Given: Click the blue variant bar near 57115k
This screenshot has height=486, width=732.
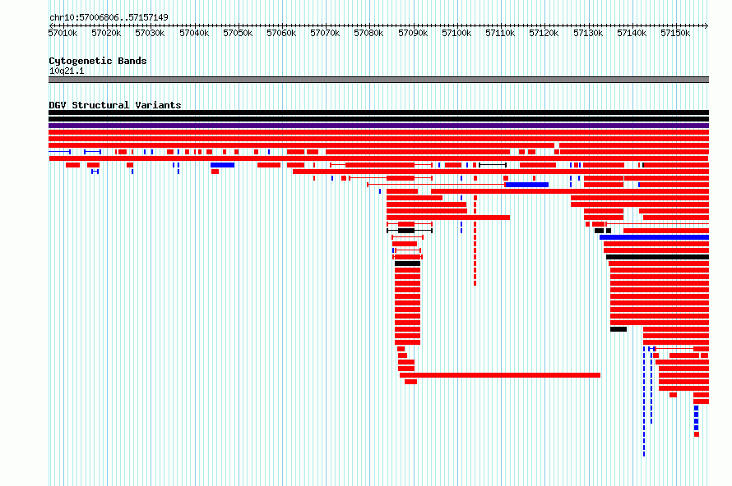Looking at the screenshot, I should 527,185.
